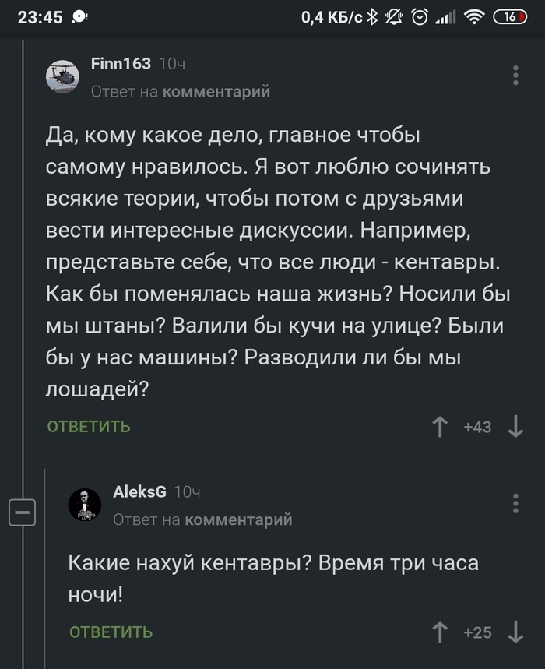Tap the battery indicator in status bar
This screenshot has height=669, width=545.
511,16
